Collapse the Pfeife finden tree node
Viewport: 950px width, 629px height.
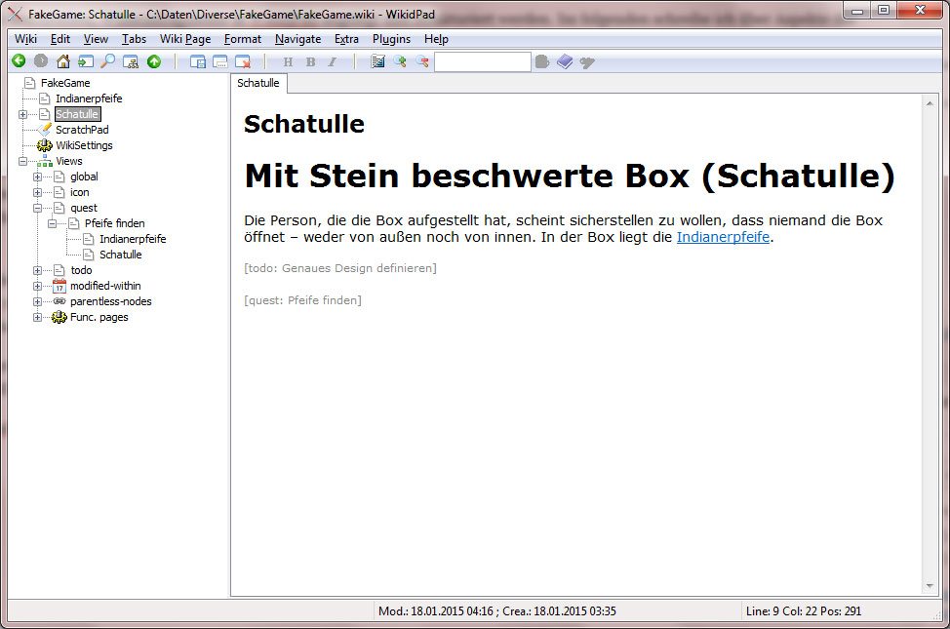click(x=53, y=223)
